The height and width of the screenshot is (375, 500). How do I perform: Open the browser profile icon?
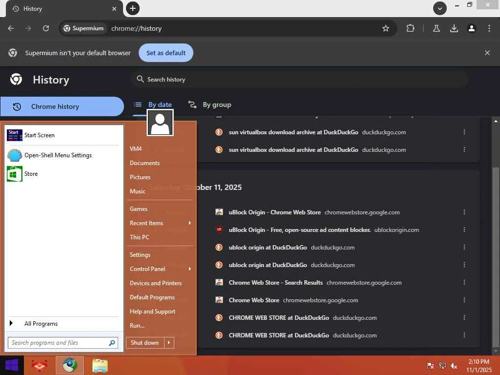(471, 28)
